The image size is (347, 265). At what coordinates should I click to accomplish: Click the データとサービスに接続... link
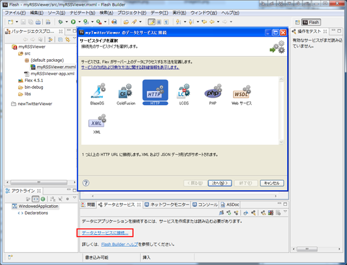(x=105, y=233)
